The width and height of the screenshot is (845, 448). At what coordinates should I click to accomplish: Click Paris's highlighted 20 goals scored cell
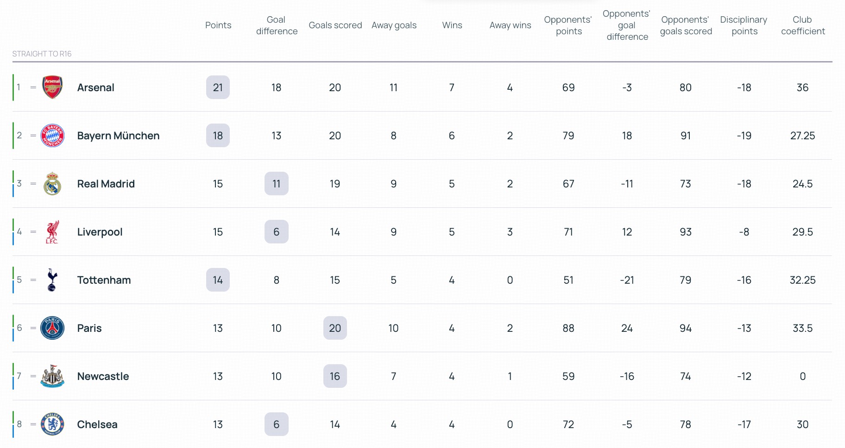(335, 328)
